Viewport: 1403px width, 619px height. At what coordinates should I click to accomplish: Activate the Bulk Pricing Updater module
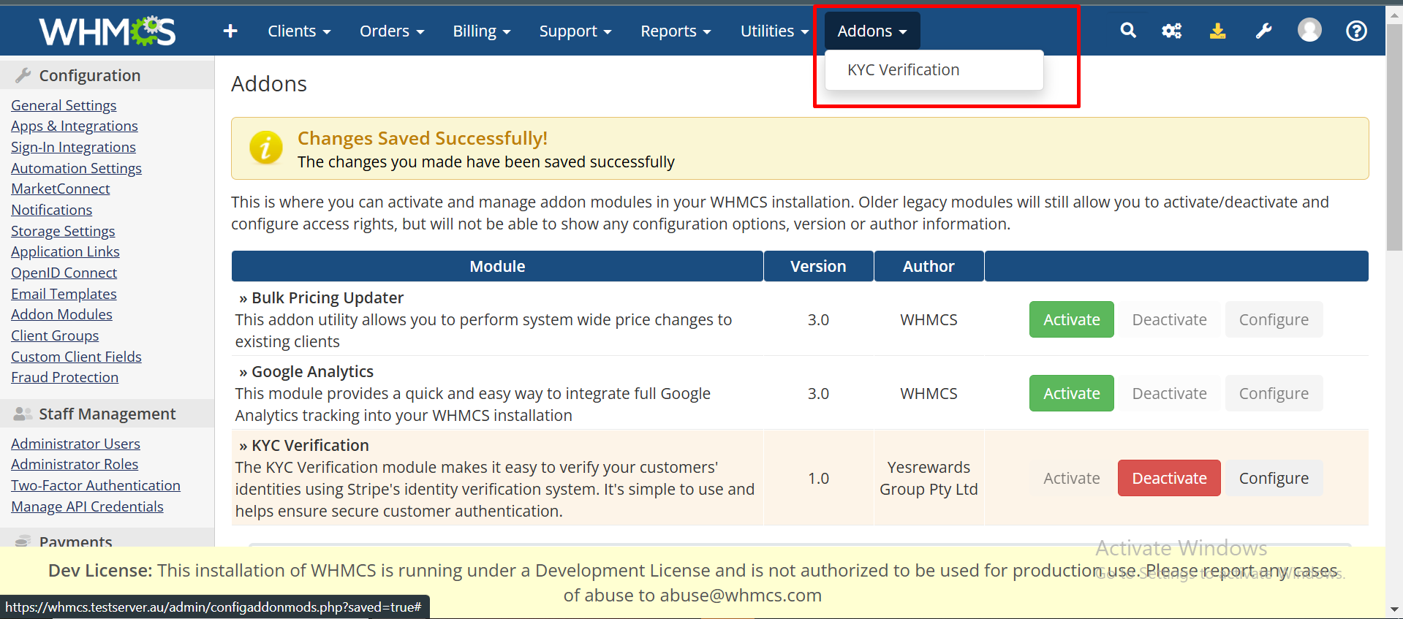1071,319
